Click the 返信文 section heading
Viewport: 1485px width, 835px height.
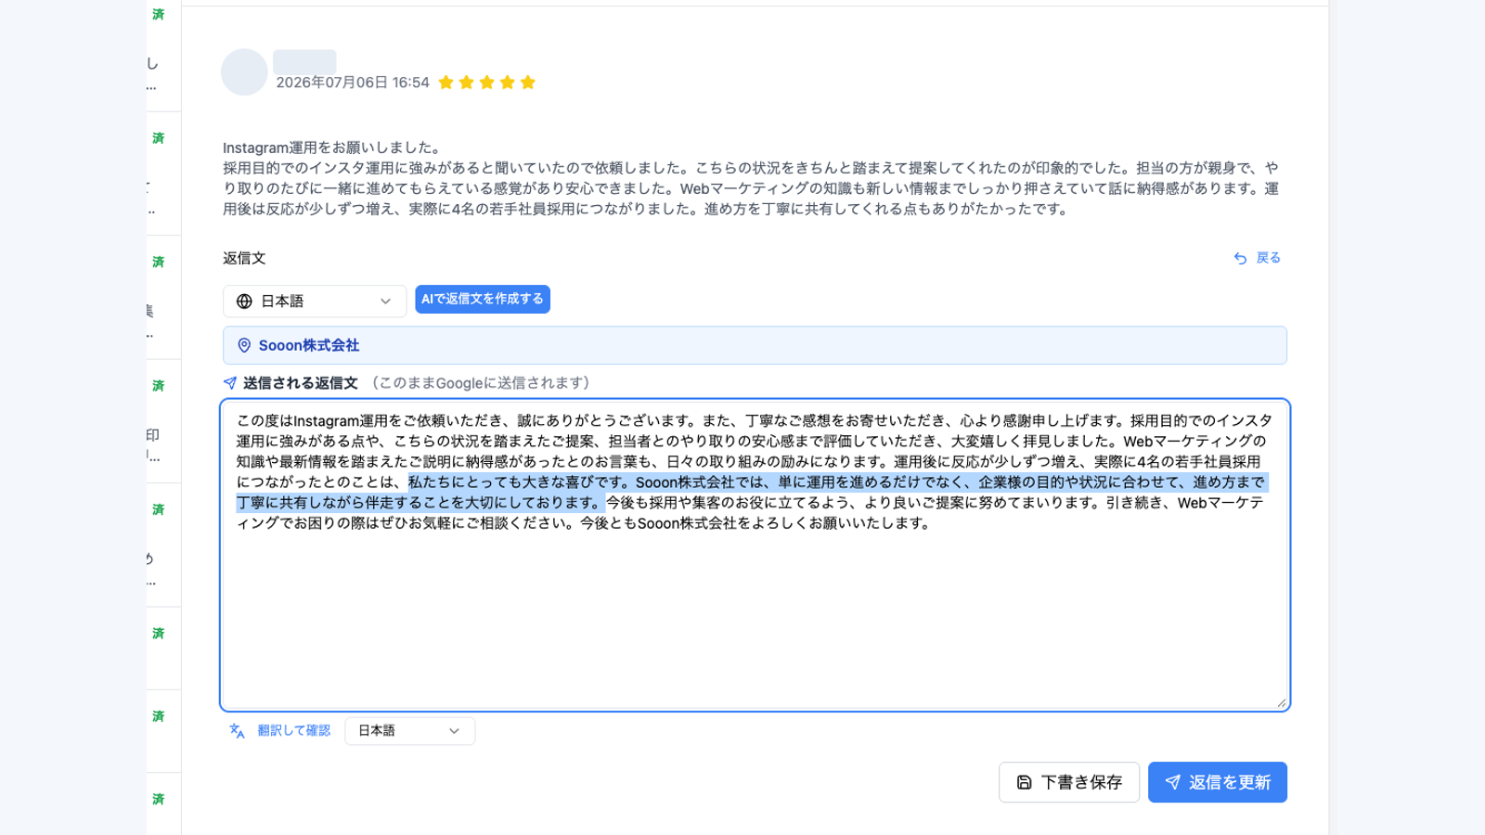tap(244, 258)
